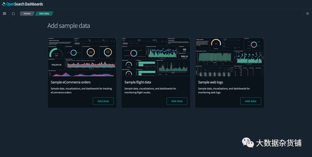Add data for Sample web logs

click(x=250, y=101)
